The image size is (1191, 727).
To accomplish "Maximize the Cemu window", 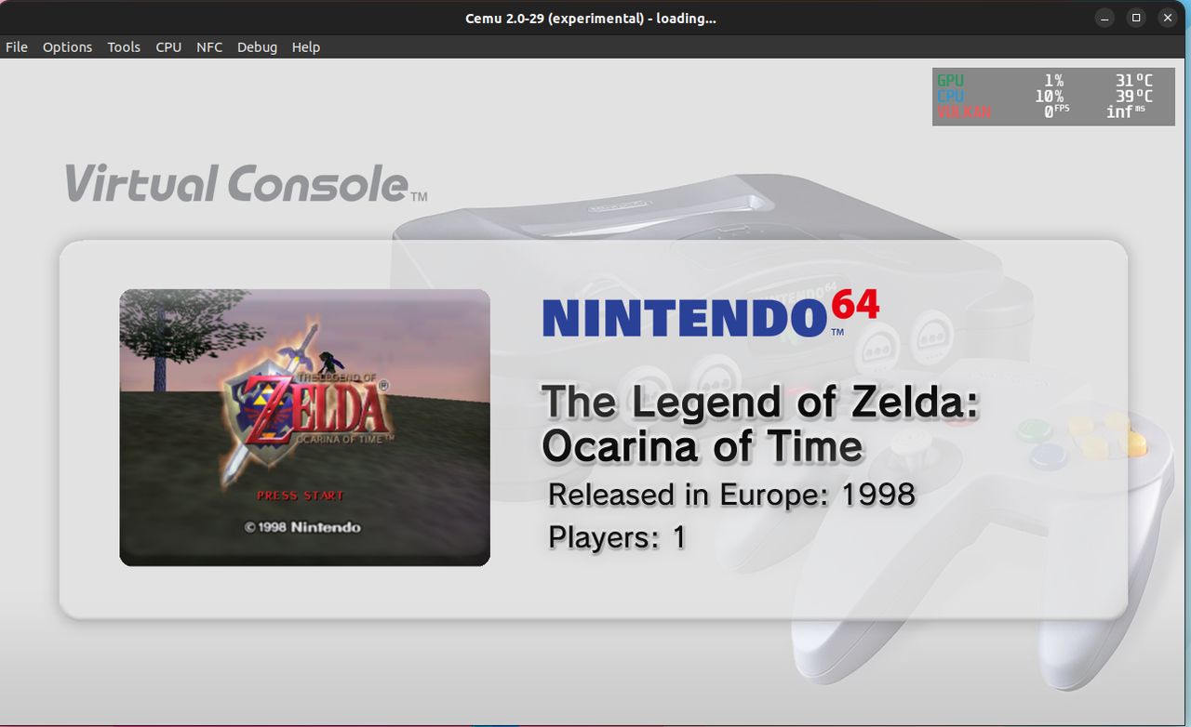I will 1135,18.
